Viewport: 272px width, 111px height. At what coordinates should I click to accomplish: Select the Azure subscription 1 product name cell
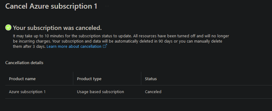point(27,92)
